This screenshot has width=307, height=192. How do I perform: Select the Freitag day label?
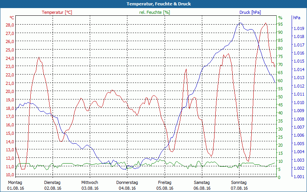pyautogui.click(x=165, y=182)
